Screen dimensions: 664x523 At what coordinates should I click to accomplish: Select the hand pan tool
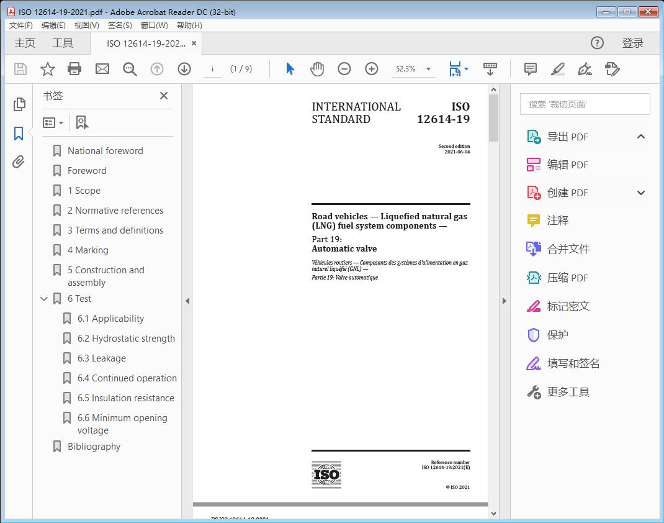point(317,69)
